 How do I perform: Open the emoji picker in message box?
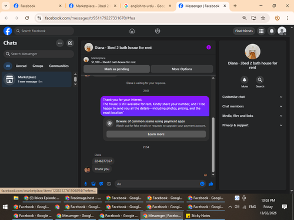(202, 184)
